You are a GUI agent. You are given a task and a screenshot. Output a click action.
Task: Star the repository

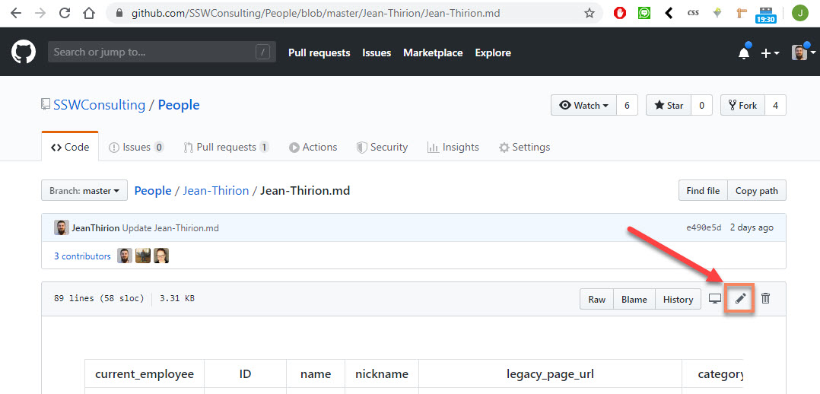pyautogui.click(x=669, y=105)
